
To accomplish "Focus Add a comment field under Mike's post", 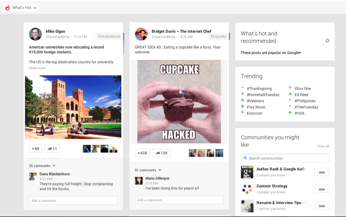I will [73, 201].
